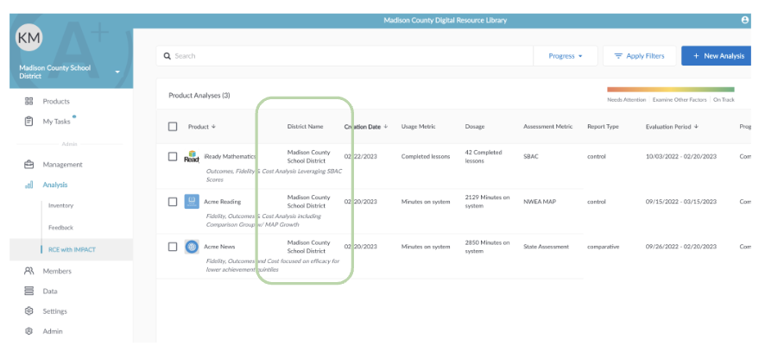Open the Acme Reading analysis
The image size is (765, 364).
coord(223,202)
